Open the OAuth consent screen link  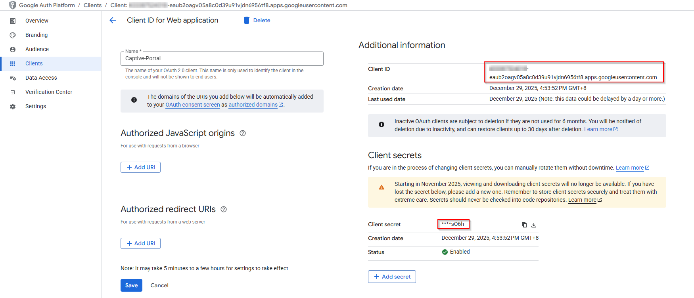pos(193,105)
